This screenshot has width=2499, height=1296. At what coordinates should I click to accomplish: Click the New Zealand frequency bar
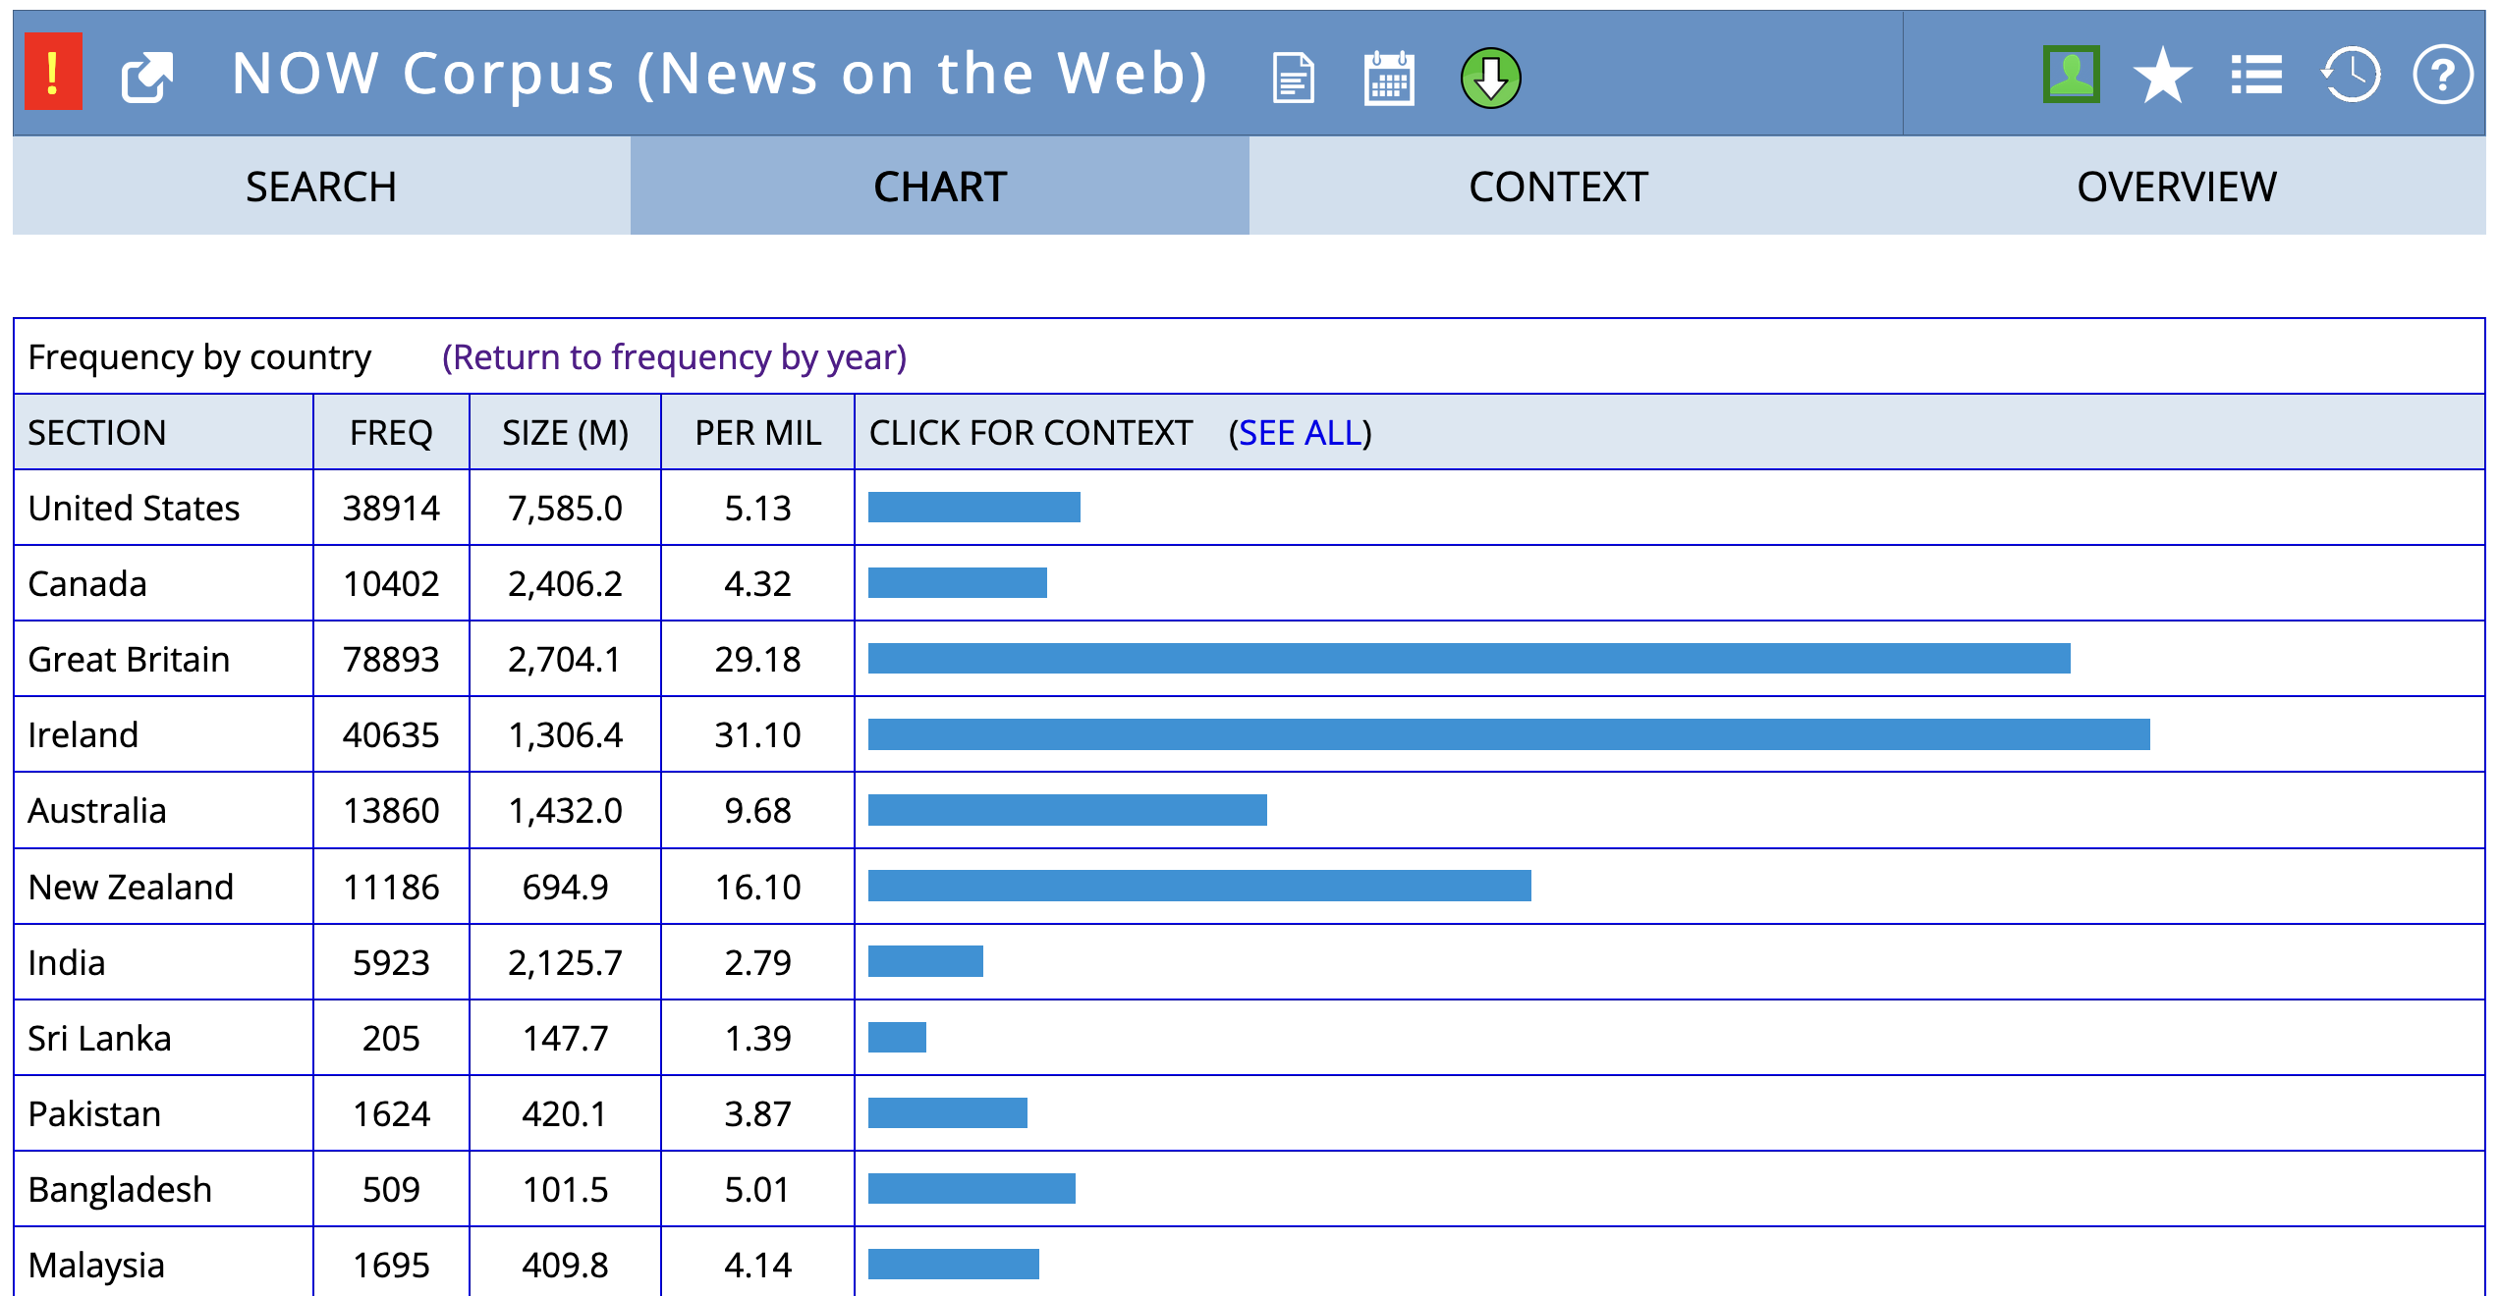point(1198,886)
